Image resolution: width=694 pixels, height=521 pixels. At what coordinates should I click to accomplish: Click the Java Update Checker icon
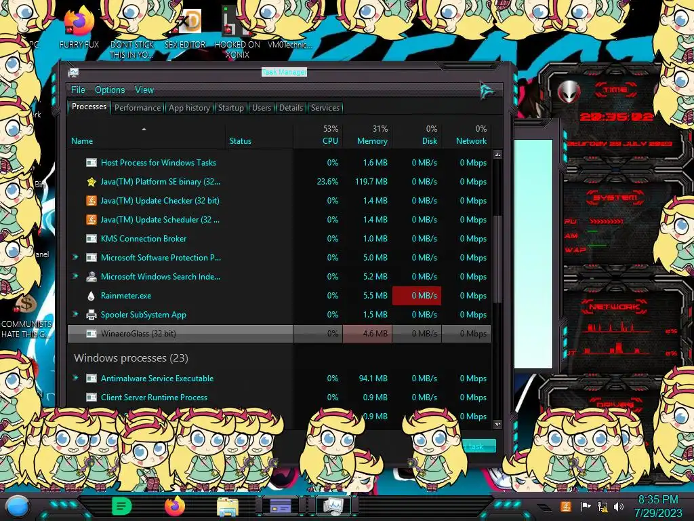91,201
